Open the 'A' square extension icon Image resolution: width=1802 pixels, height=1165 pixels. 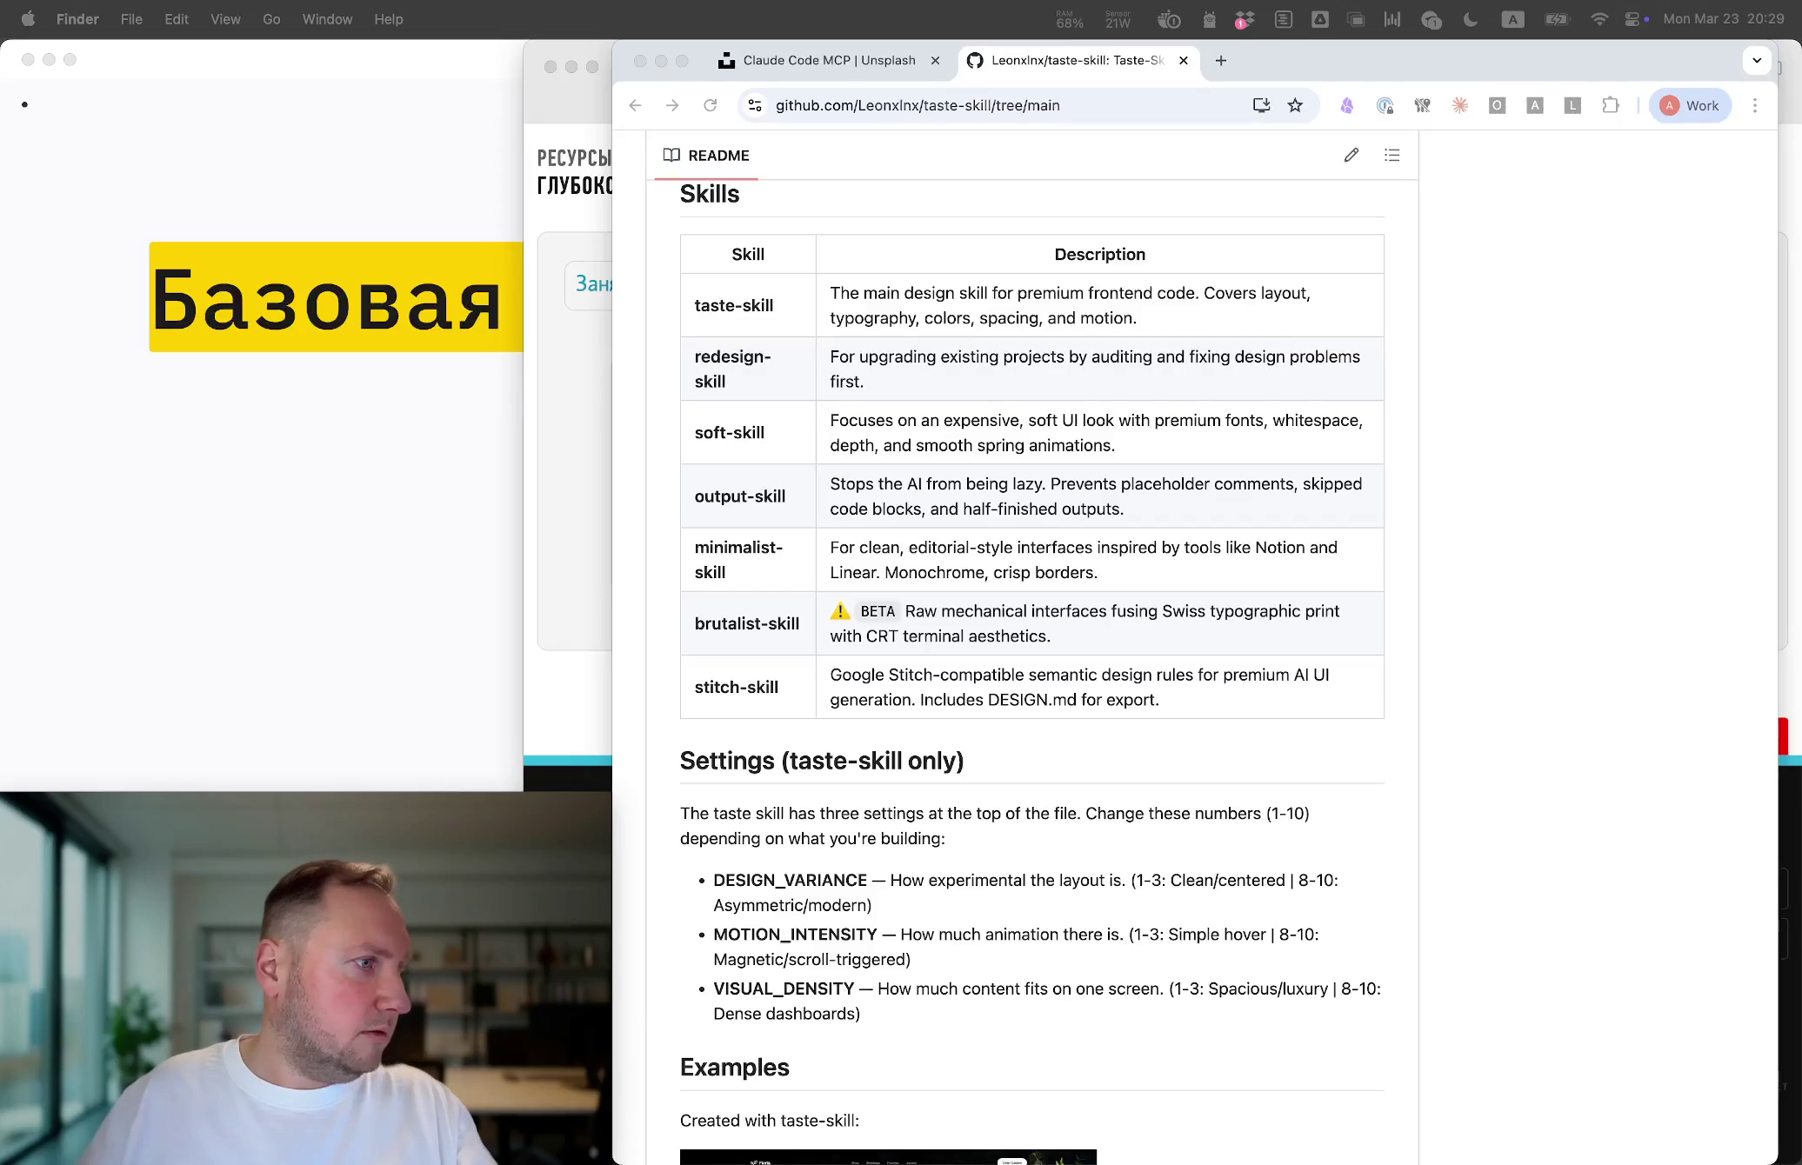[x=1535, y=105]
